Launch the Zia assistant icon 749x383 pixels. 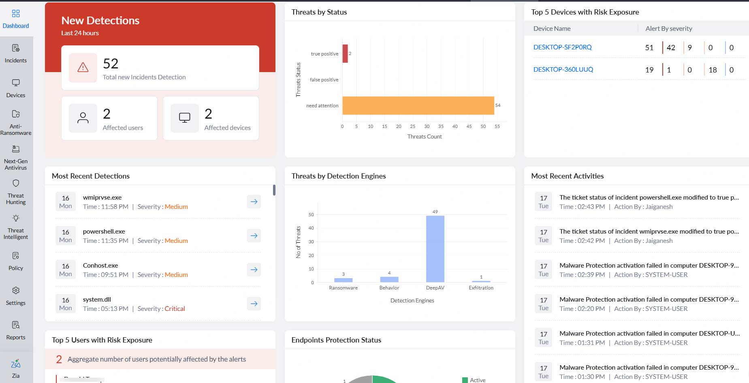(16, 364)
